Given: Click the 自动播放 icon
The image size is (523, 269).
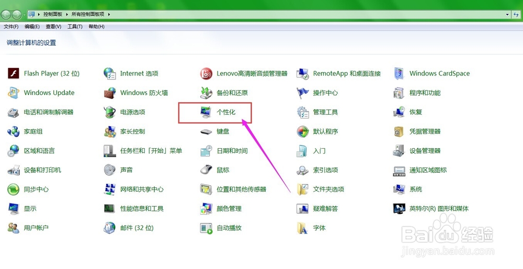Looking at the screenshot, I should (x=206, y=228).
